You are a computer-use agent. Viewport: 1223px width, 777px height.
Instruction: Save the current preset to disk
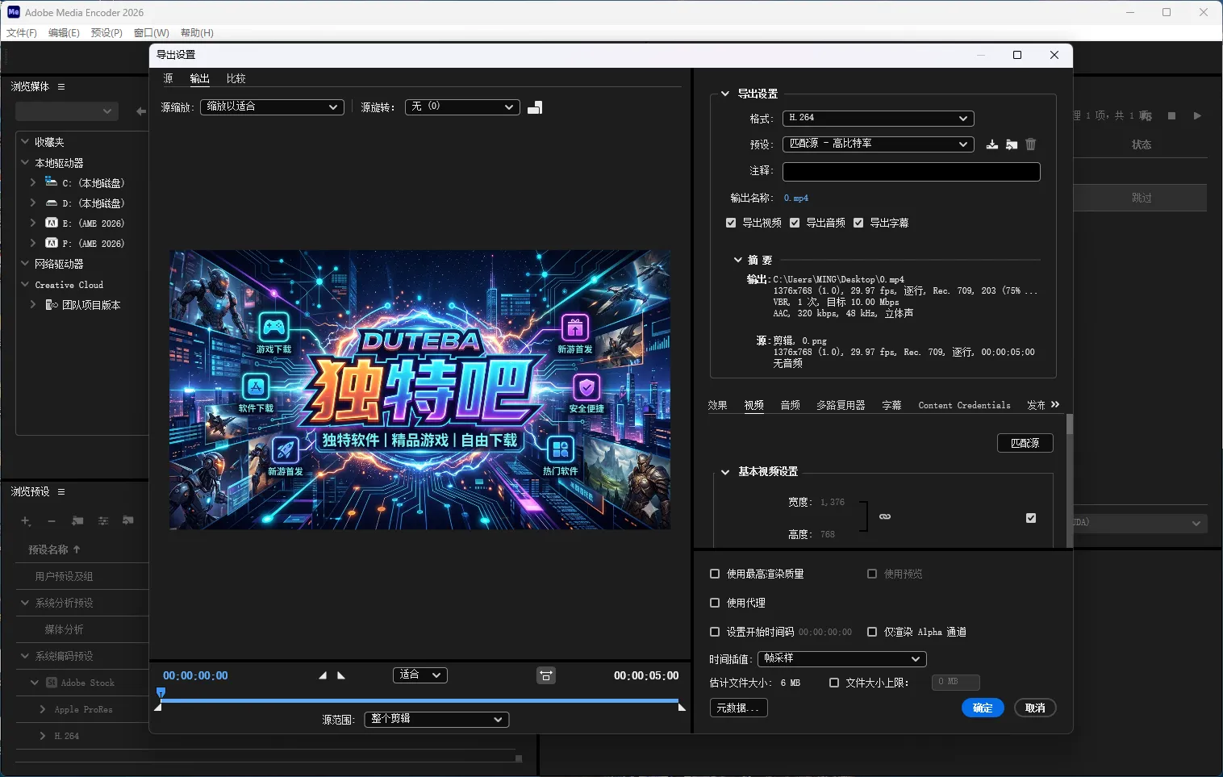coord(991,144)
